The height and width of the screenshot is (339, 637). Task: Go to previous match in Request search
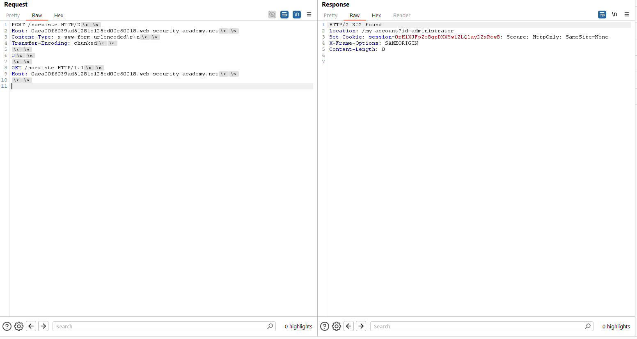[31, 326]
